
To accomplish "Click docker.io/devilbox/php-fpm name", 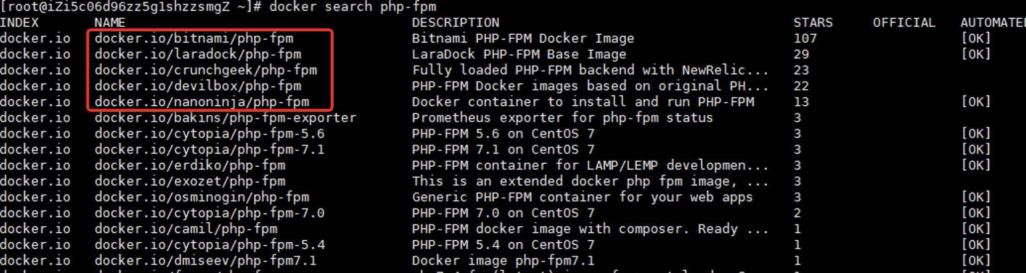I will click(198, 86).
